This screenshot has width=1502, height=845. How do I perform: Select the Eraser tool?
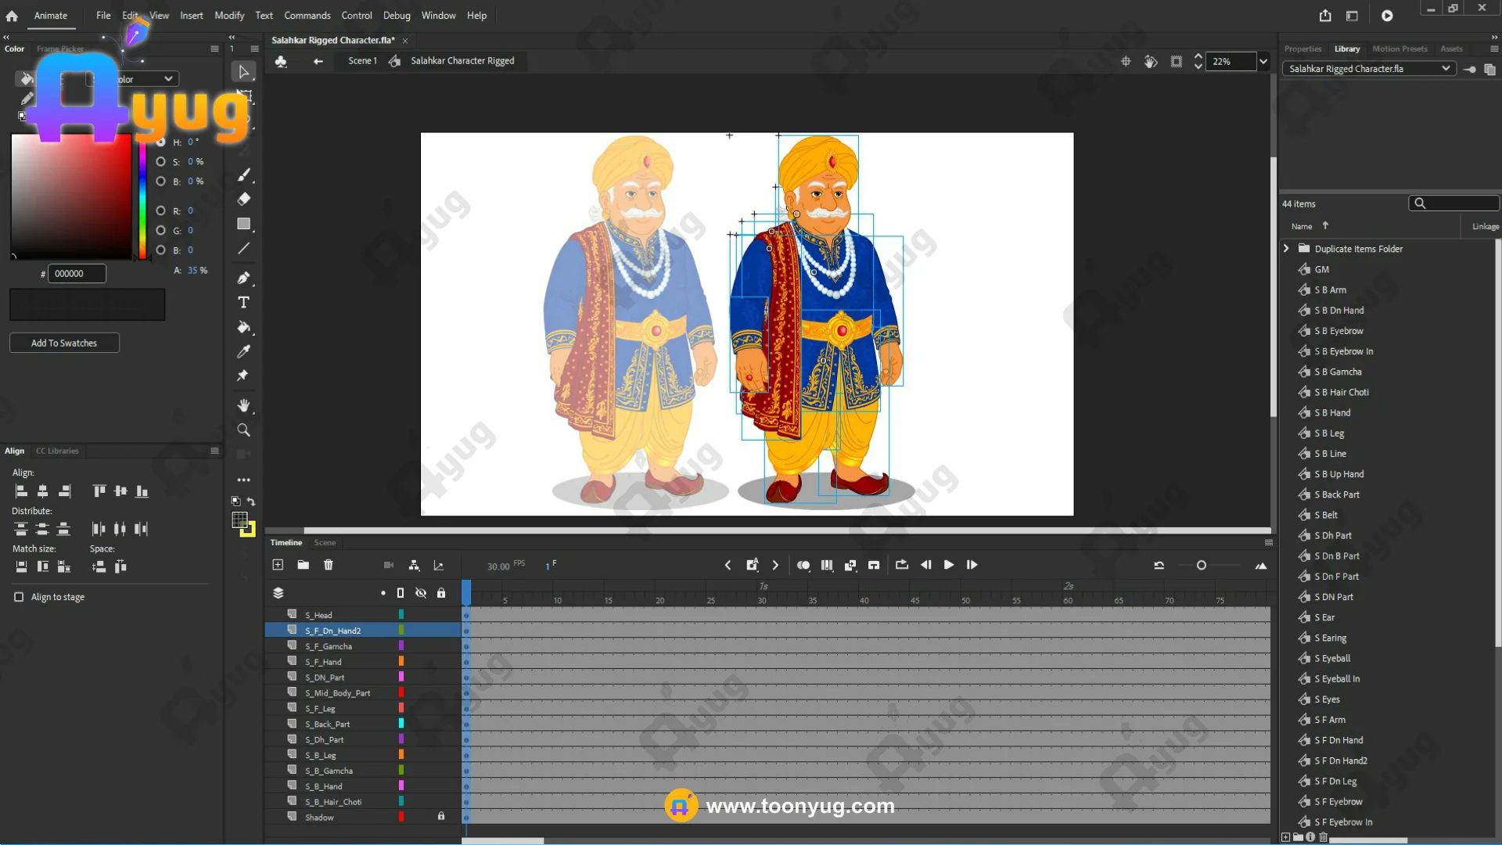(x=243, y=199)
